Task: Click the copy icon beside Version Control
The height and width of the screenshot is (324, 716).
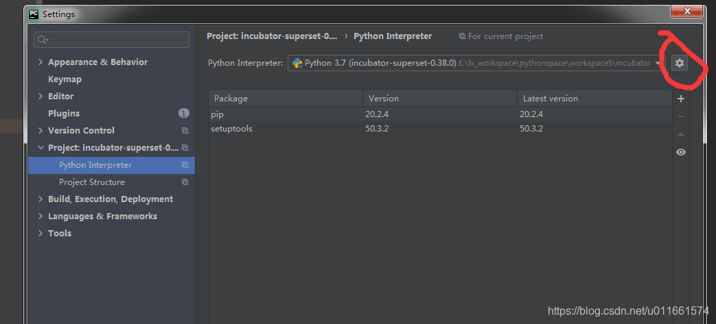Action: pos(185,131)
